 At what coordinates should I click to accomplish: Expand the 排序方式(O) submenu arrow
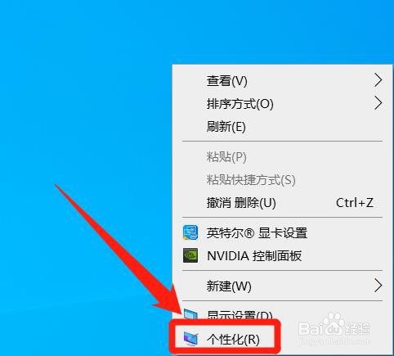[378, 103]
